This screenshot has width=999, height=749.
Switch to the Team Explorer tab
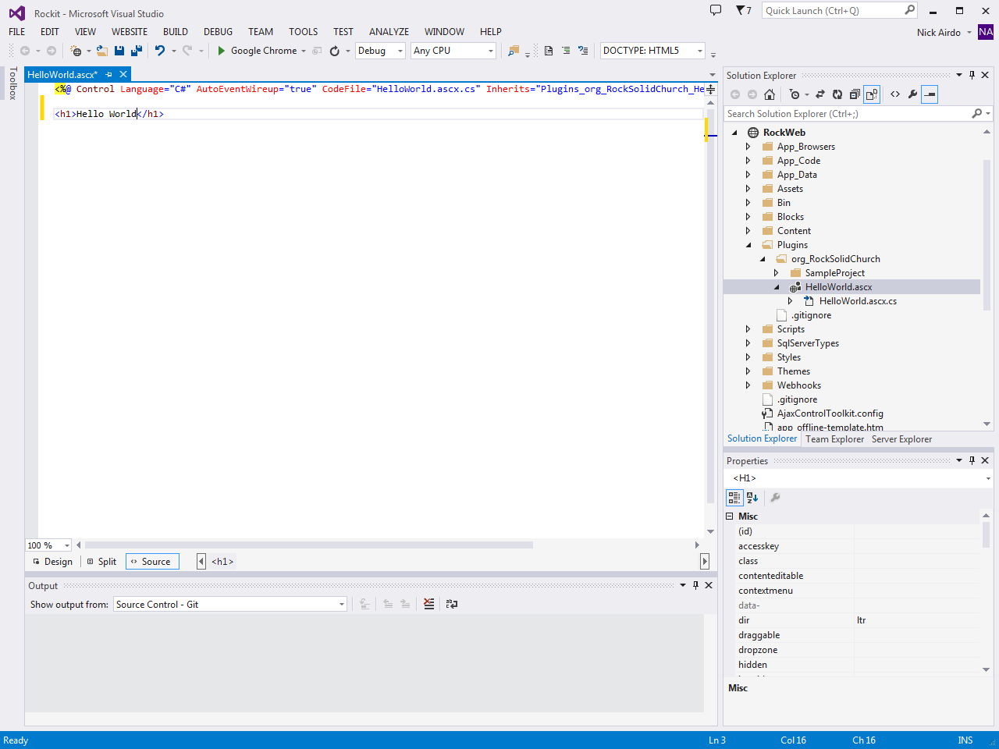click(x=834, y=439)
